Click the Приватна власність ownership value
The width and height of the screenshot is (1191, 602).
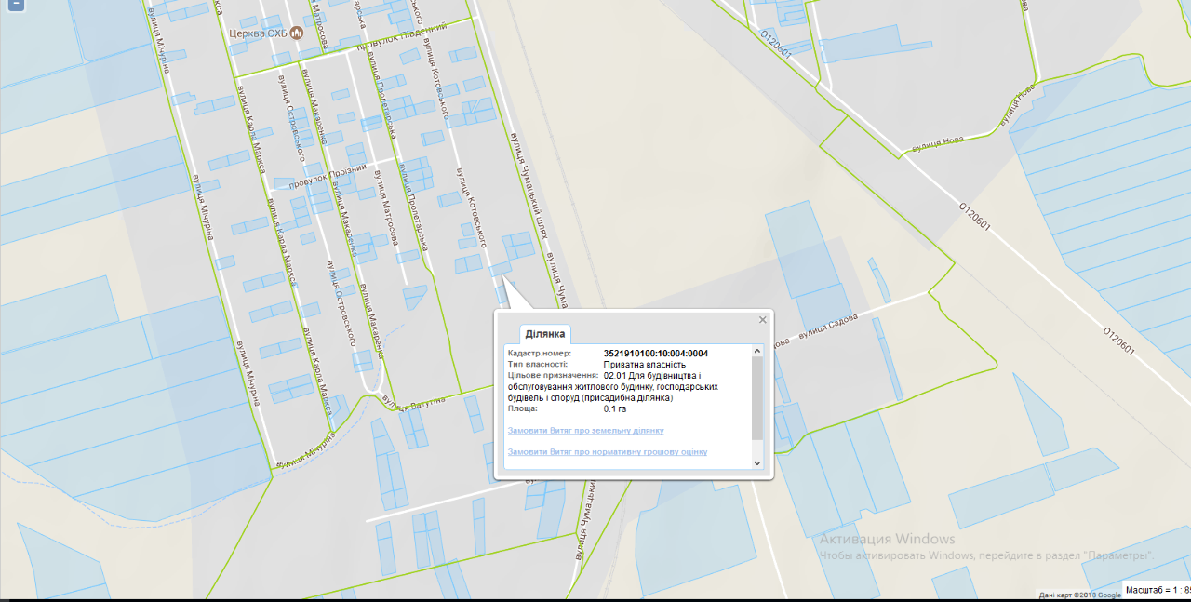(x=645, y=365)
